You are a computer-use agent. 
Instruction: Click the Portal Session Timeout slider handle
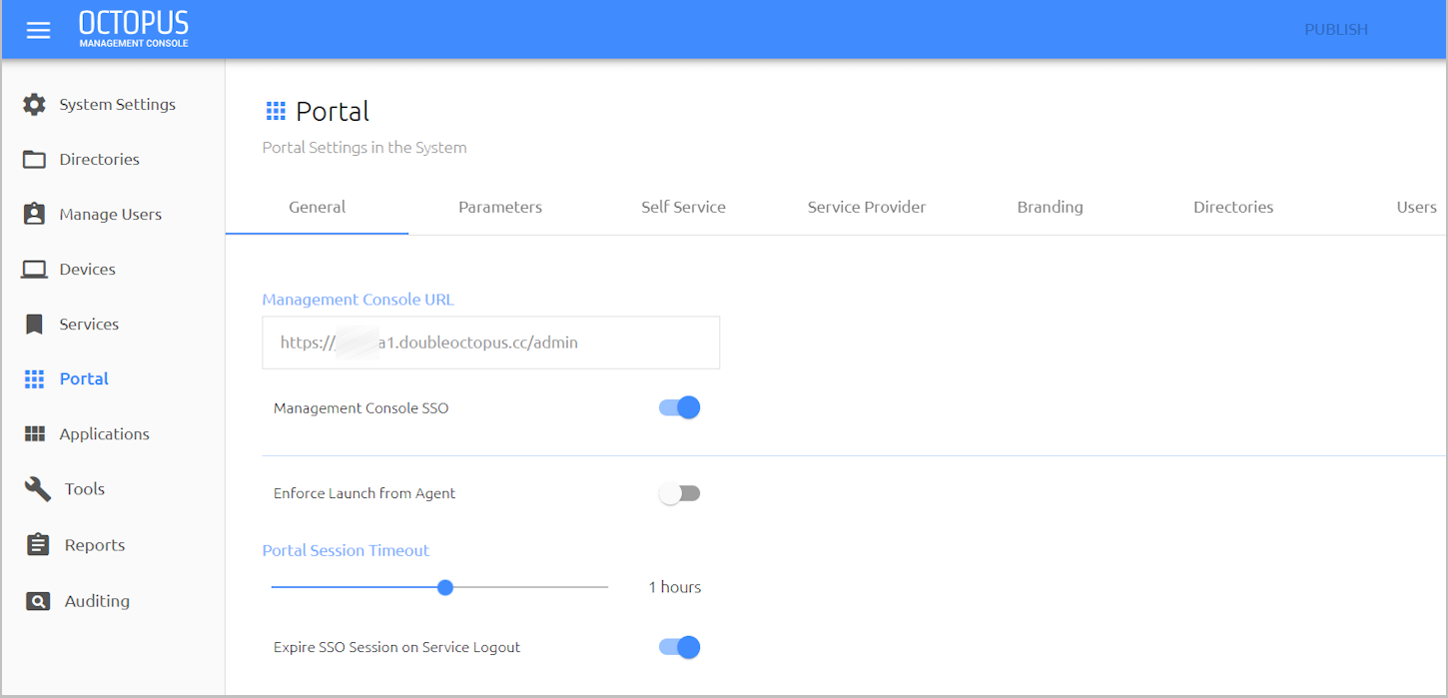click(x=445, y=587)
